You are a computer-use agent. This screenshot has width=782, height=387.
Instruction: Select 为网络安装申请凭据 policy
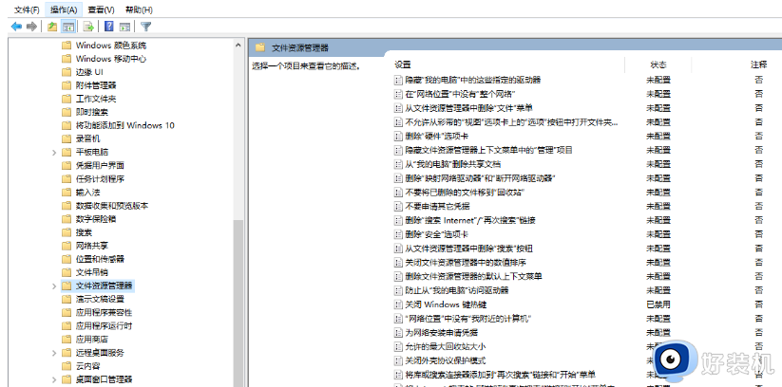(436, 333)
